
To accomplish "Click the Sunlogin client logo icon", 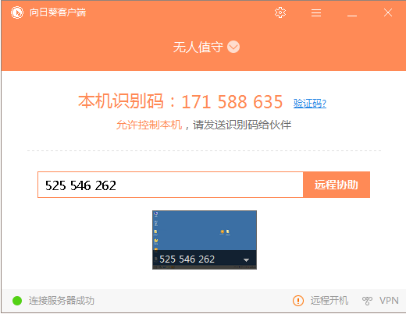I will click(17, 12).
